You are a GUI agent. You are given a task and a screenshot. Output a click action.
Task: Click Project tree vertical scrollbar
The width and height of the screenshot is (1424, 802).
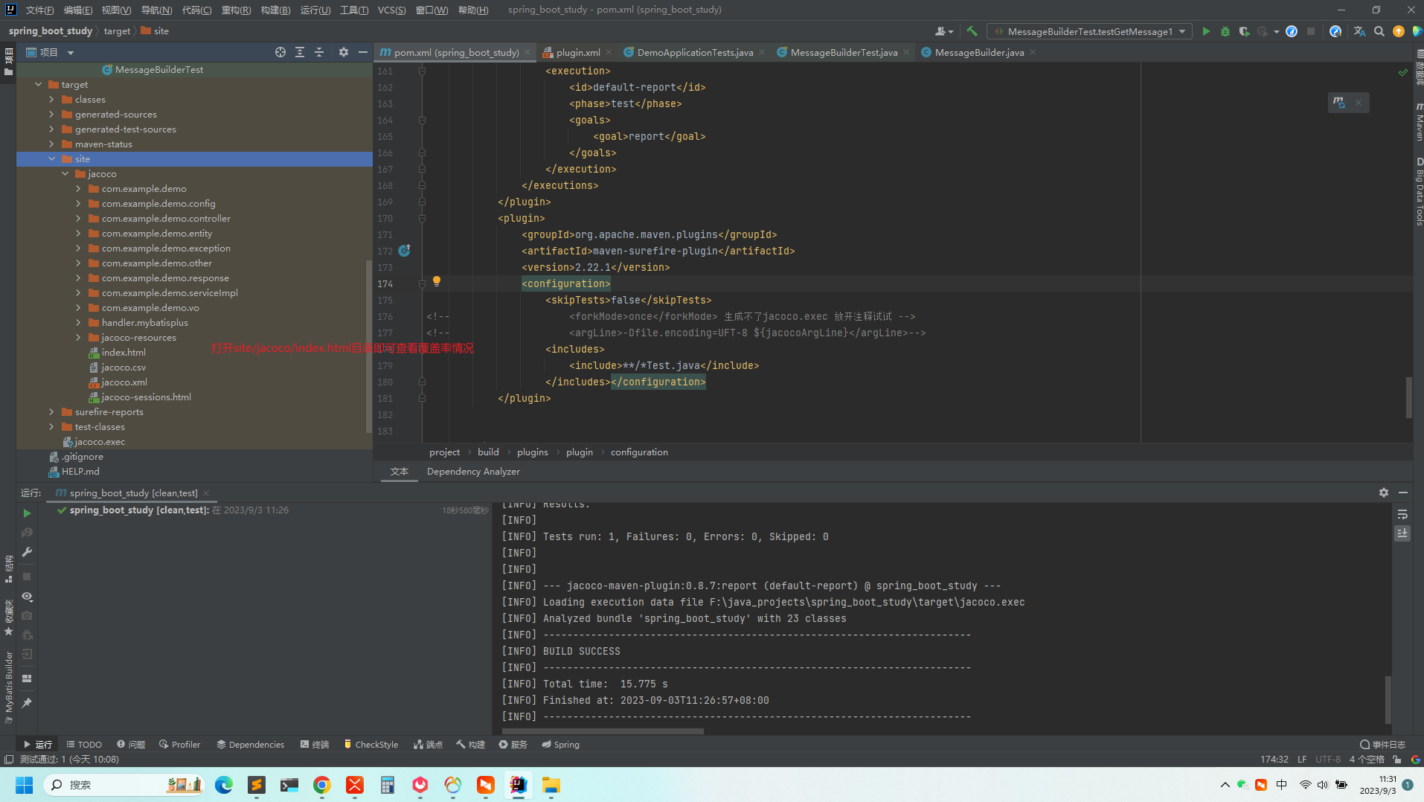tap(368, 346)
